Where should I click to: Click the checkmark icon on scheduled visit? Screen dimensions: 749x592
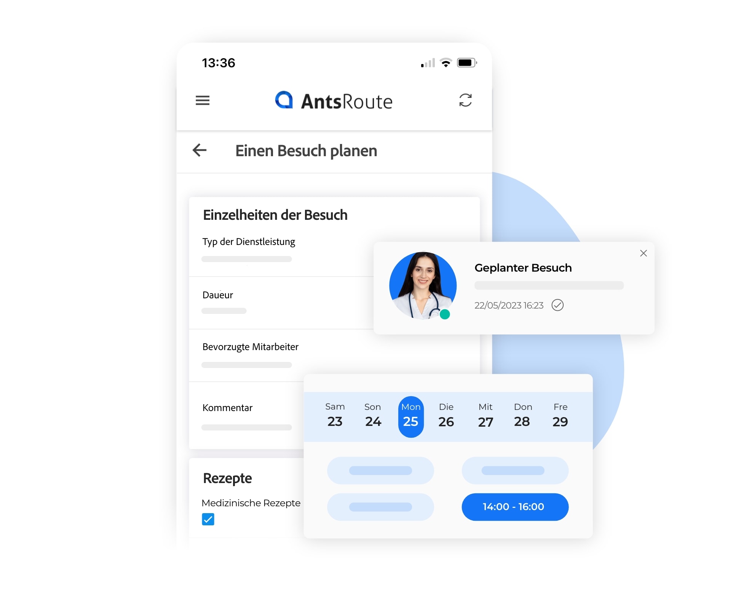pyautogui.click(x=559, y=305)
